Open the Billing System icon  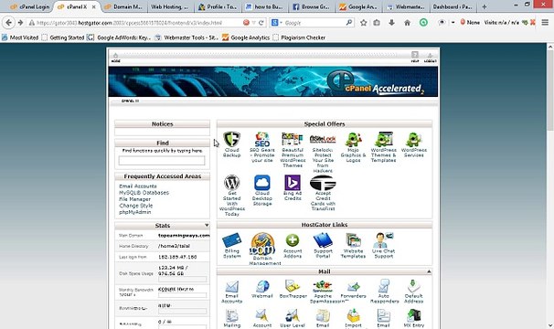coord(232,240)
